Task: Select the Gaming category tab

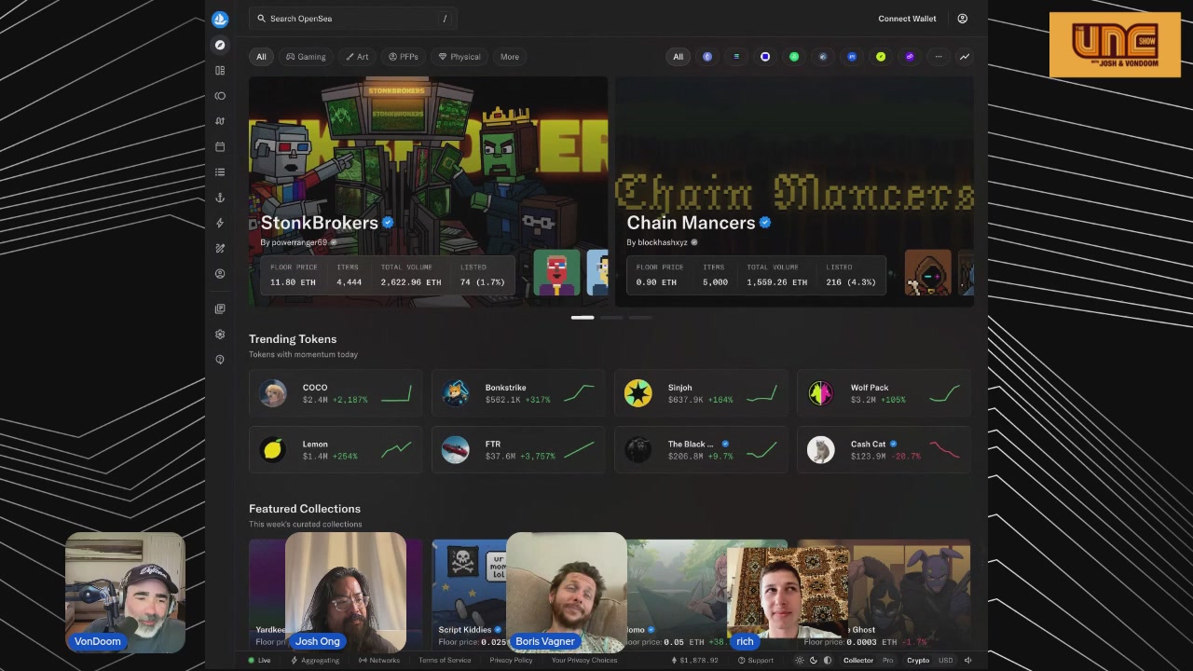Action: click(x=306, y=57)
